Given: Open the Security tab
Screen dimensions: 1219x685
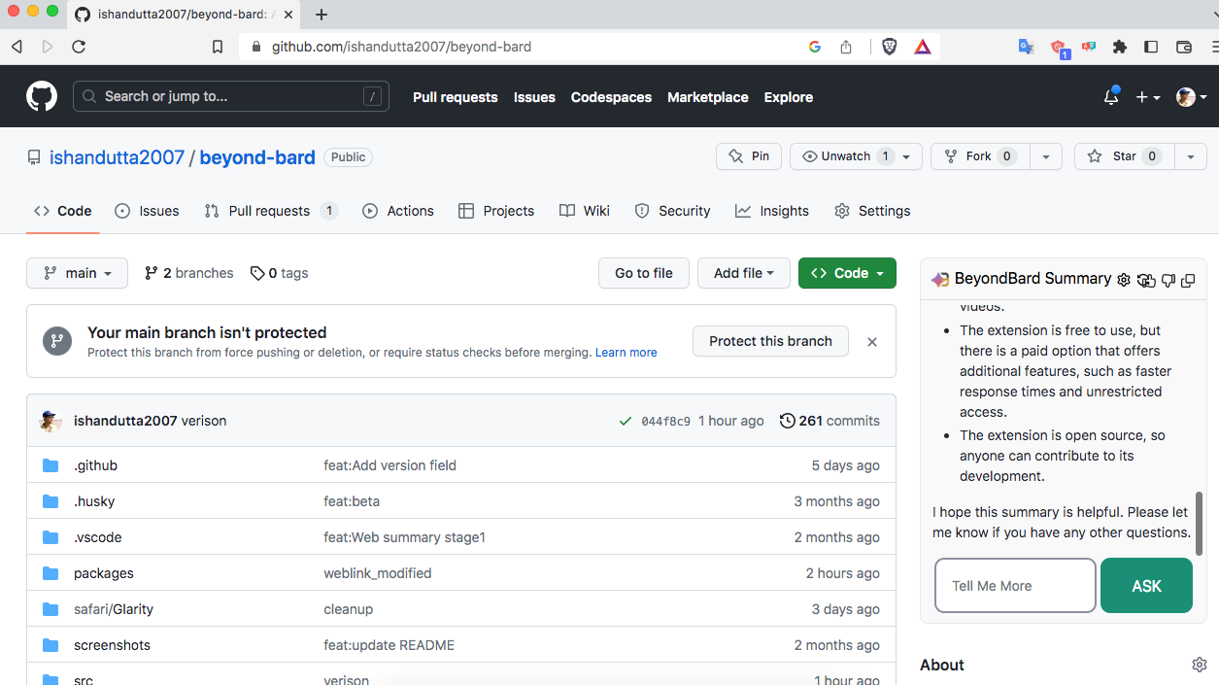Looking at the screenshot, I should point(672,211).
